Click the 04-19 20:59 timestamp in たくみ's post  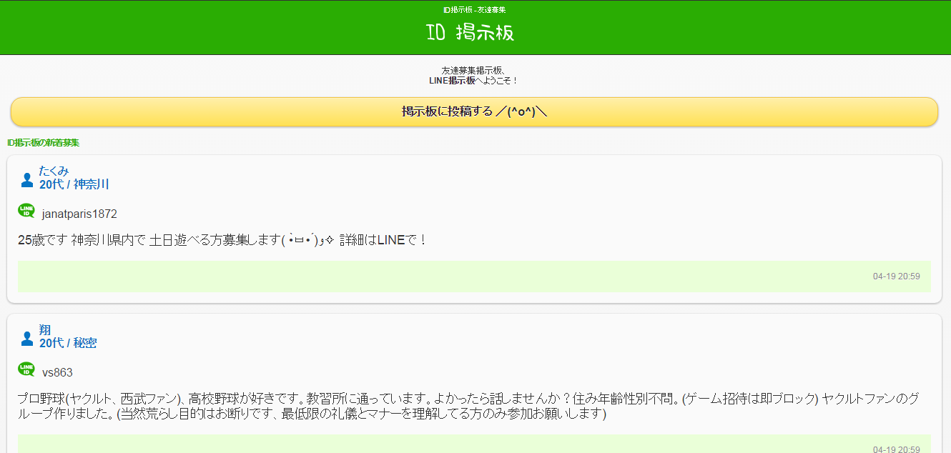coord(896,277)
